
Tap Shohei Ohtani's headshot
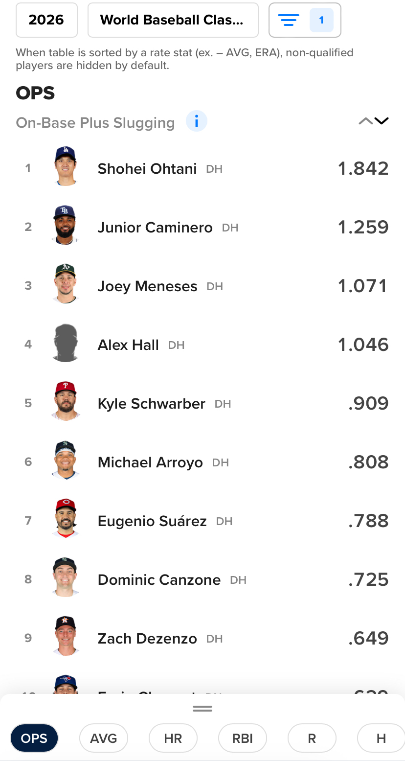pyautogui.click(x=66, y=167)
